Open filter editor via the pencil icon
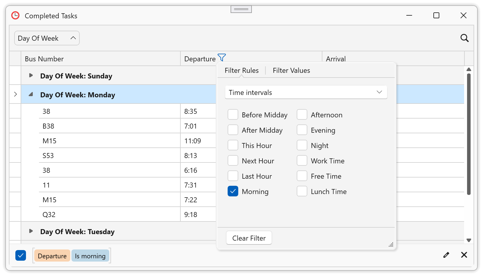 pos(446,255)
